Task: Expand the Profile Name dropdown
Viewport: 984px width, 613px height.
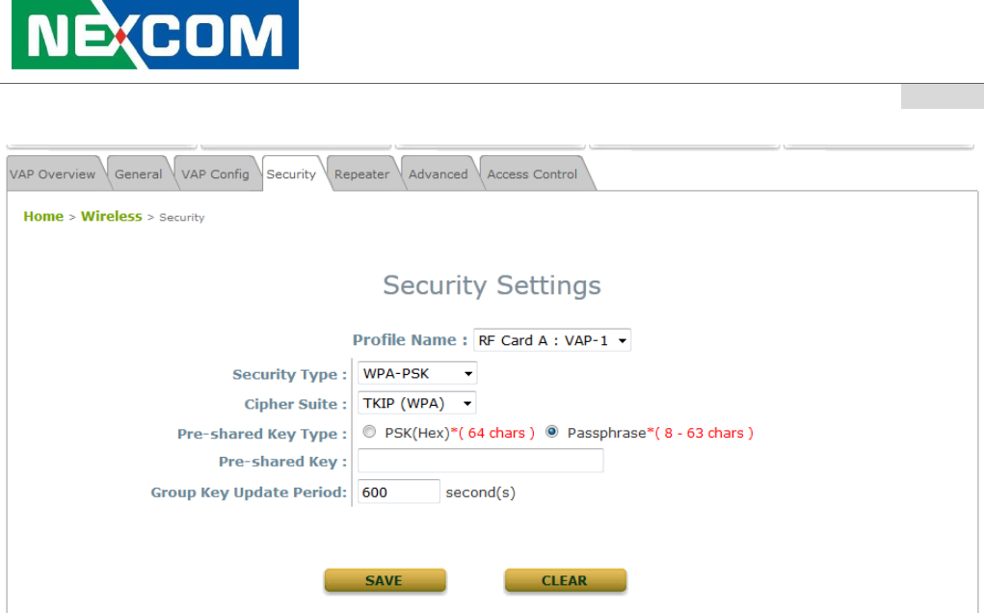Action: pos(552,340)
